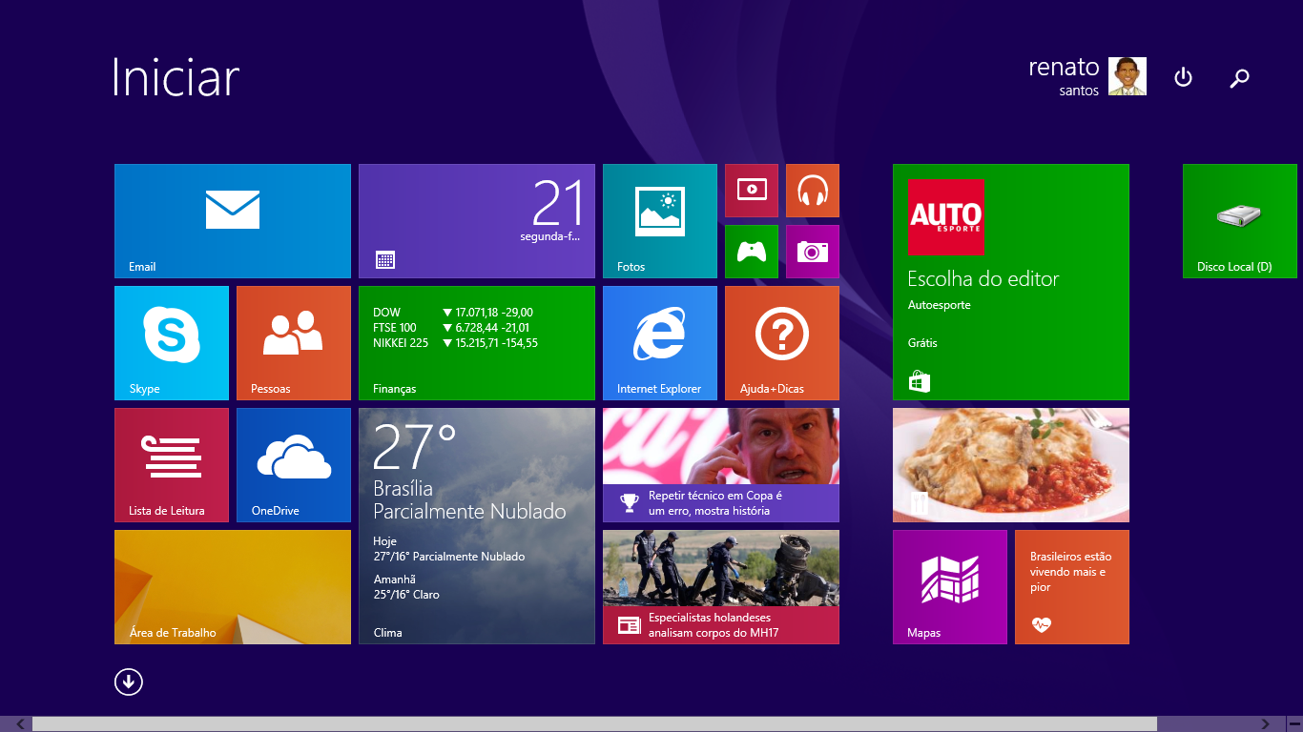Check finances on the Finanças tile
This screenshot has height=732, width=1303.
click(476, 342)
